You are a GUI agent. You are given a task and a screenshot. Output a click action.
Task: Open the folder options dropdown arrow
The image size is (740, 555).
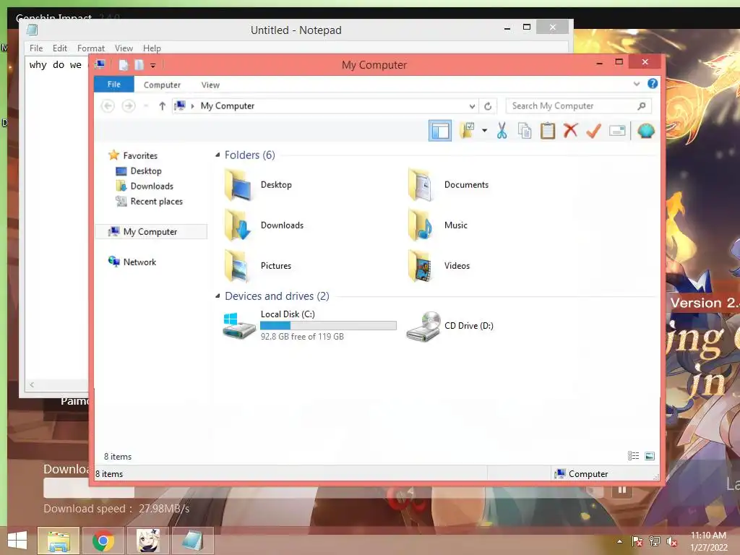[x=484, y=130]
